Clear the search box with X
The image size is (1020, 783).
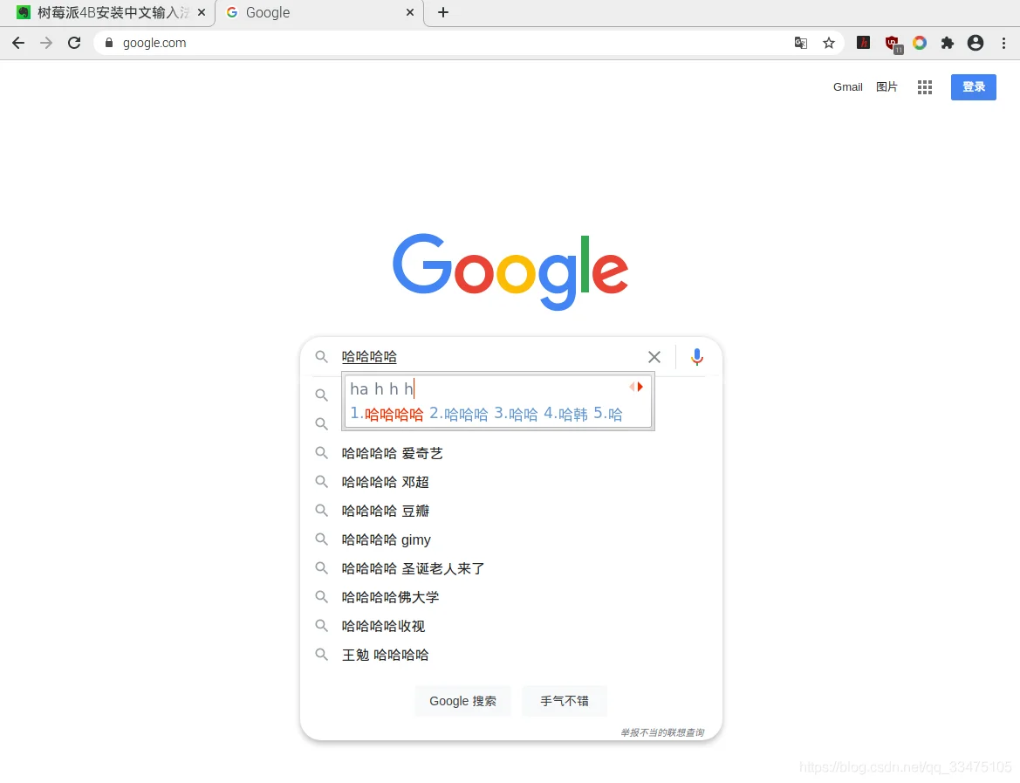click(654, 357)
